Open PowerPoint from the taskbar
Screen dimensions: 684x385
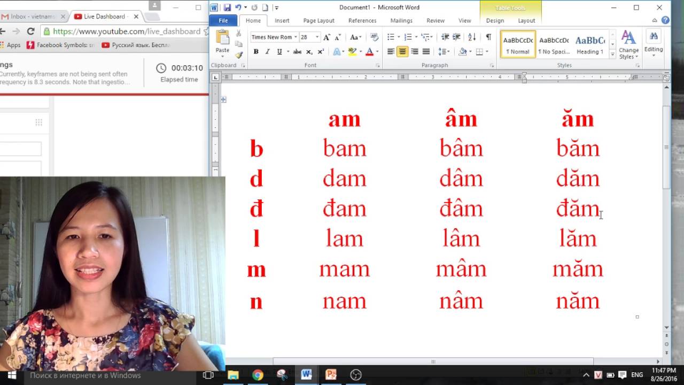(x=331, y=375)
